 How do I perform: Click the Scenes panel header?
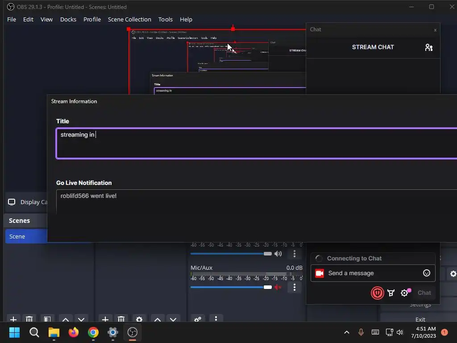(19, 221)
